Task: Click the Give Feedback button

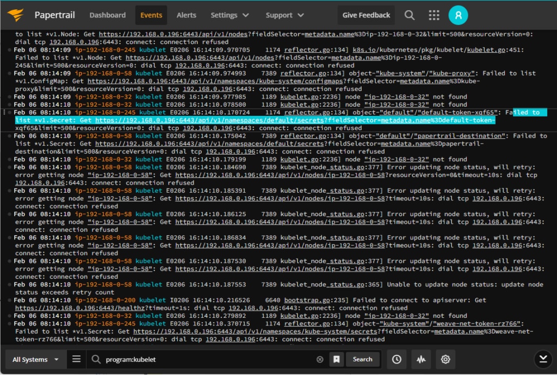Action: [x=366, y=15]
